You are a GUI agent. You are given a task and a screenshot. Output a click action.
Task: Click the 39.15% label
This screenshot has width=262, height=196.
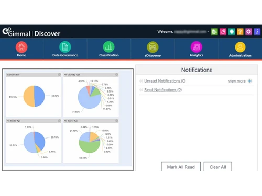54,137
